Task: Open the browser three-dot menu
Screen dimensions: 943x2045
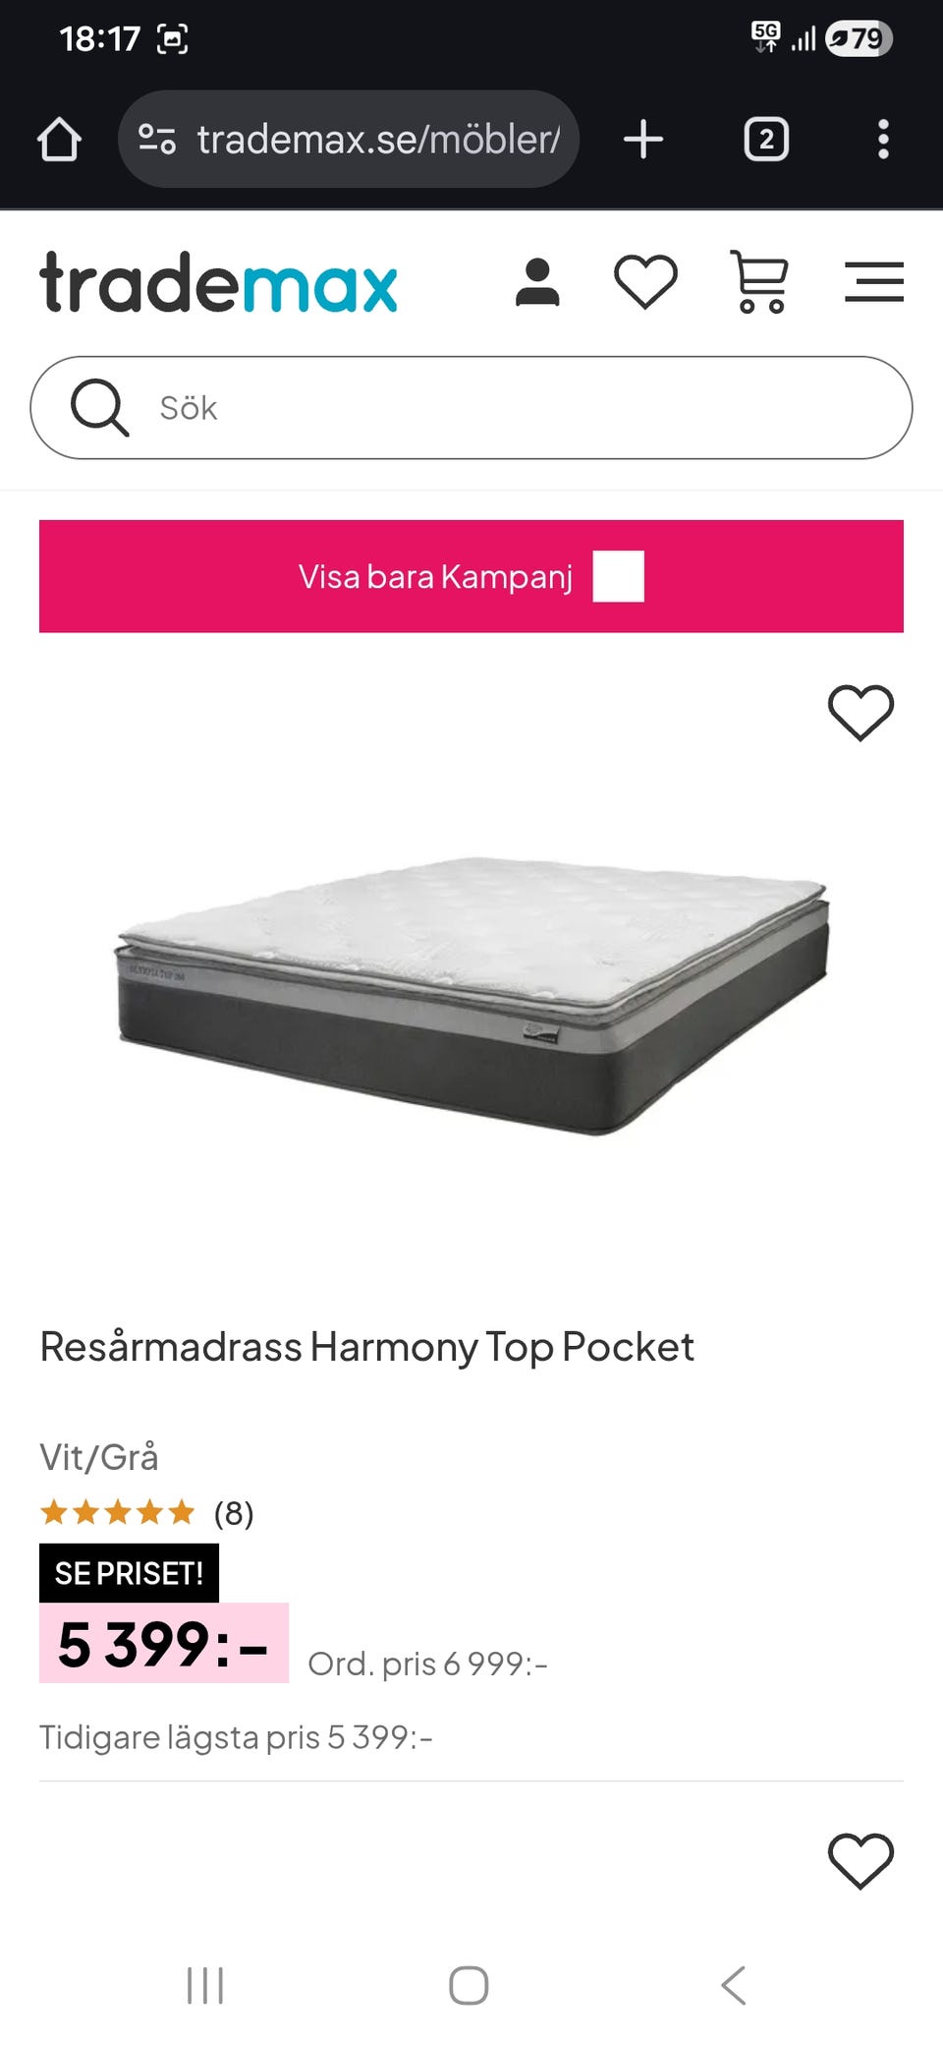Action: pos(883,139)
